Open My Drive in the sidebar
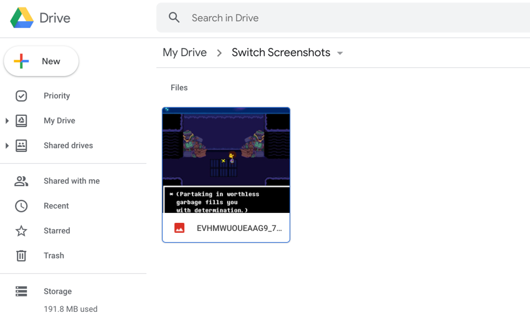This screenshot has width=530, height=330. pos(60,121)
